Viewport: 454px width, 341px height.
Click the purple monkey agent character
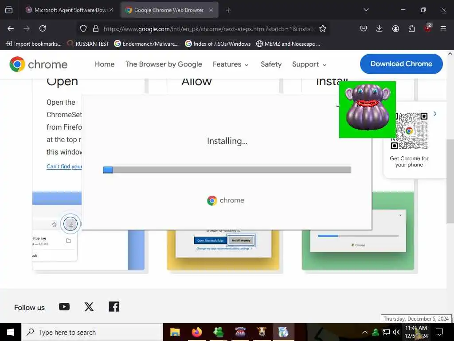tap(368, 110)
